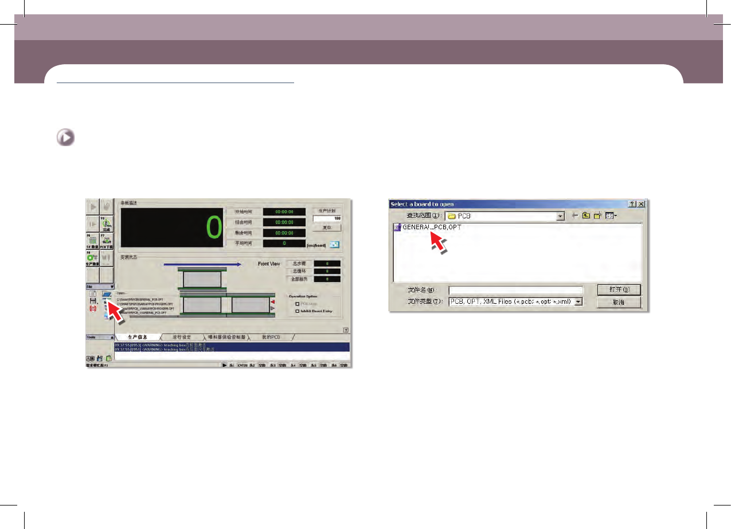Viewport: 731px width, 529px height.
Task: Switch to the 运行设定 tab
Action: (182, 337)
